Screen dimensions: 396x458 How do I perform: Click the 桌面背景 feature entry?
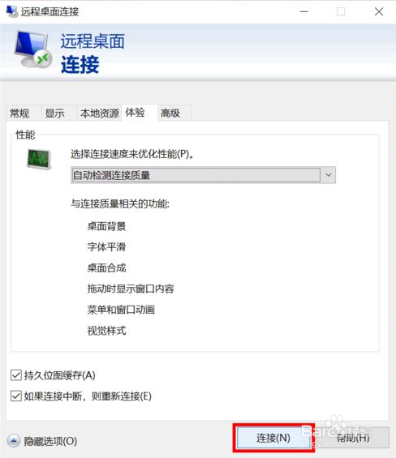(107, 226)
